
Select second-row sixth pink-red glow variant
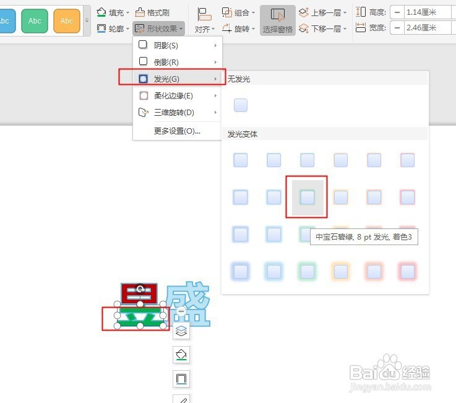tap(408, 197)
